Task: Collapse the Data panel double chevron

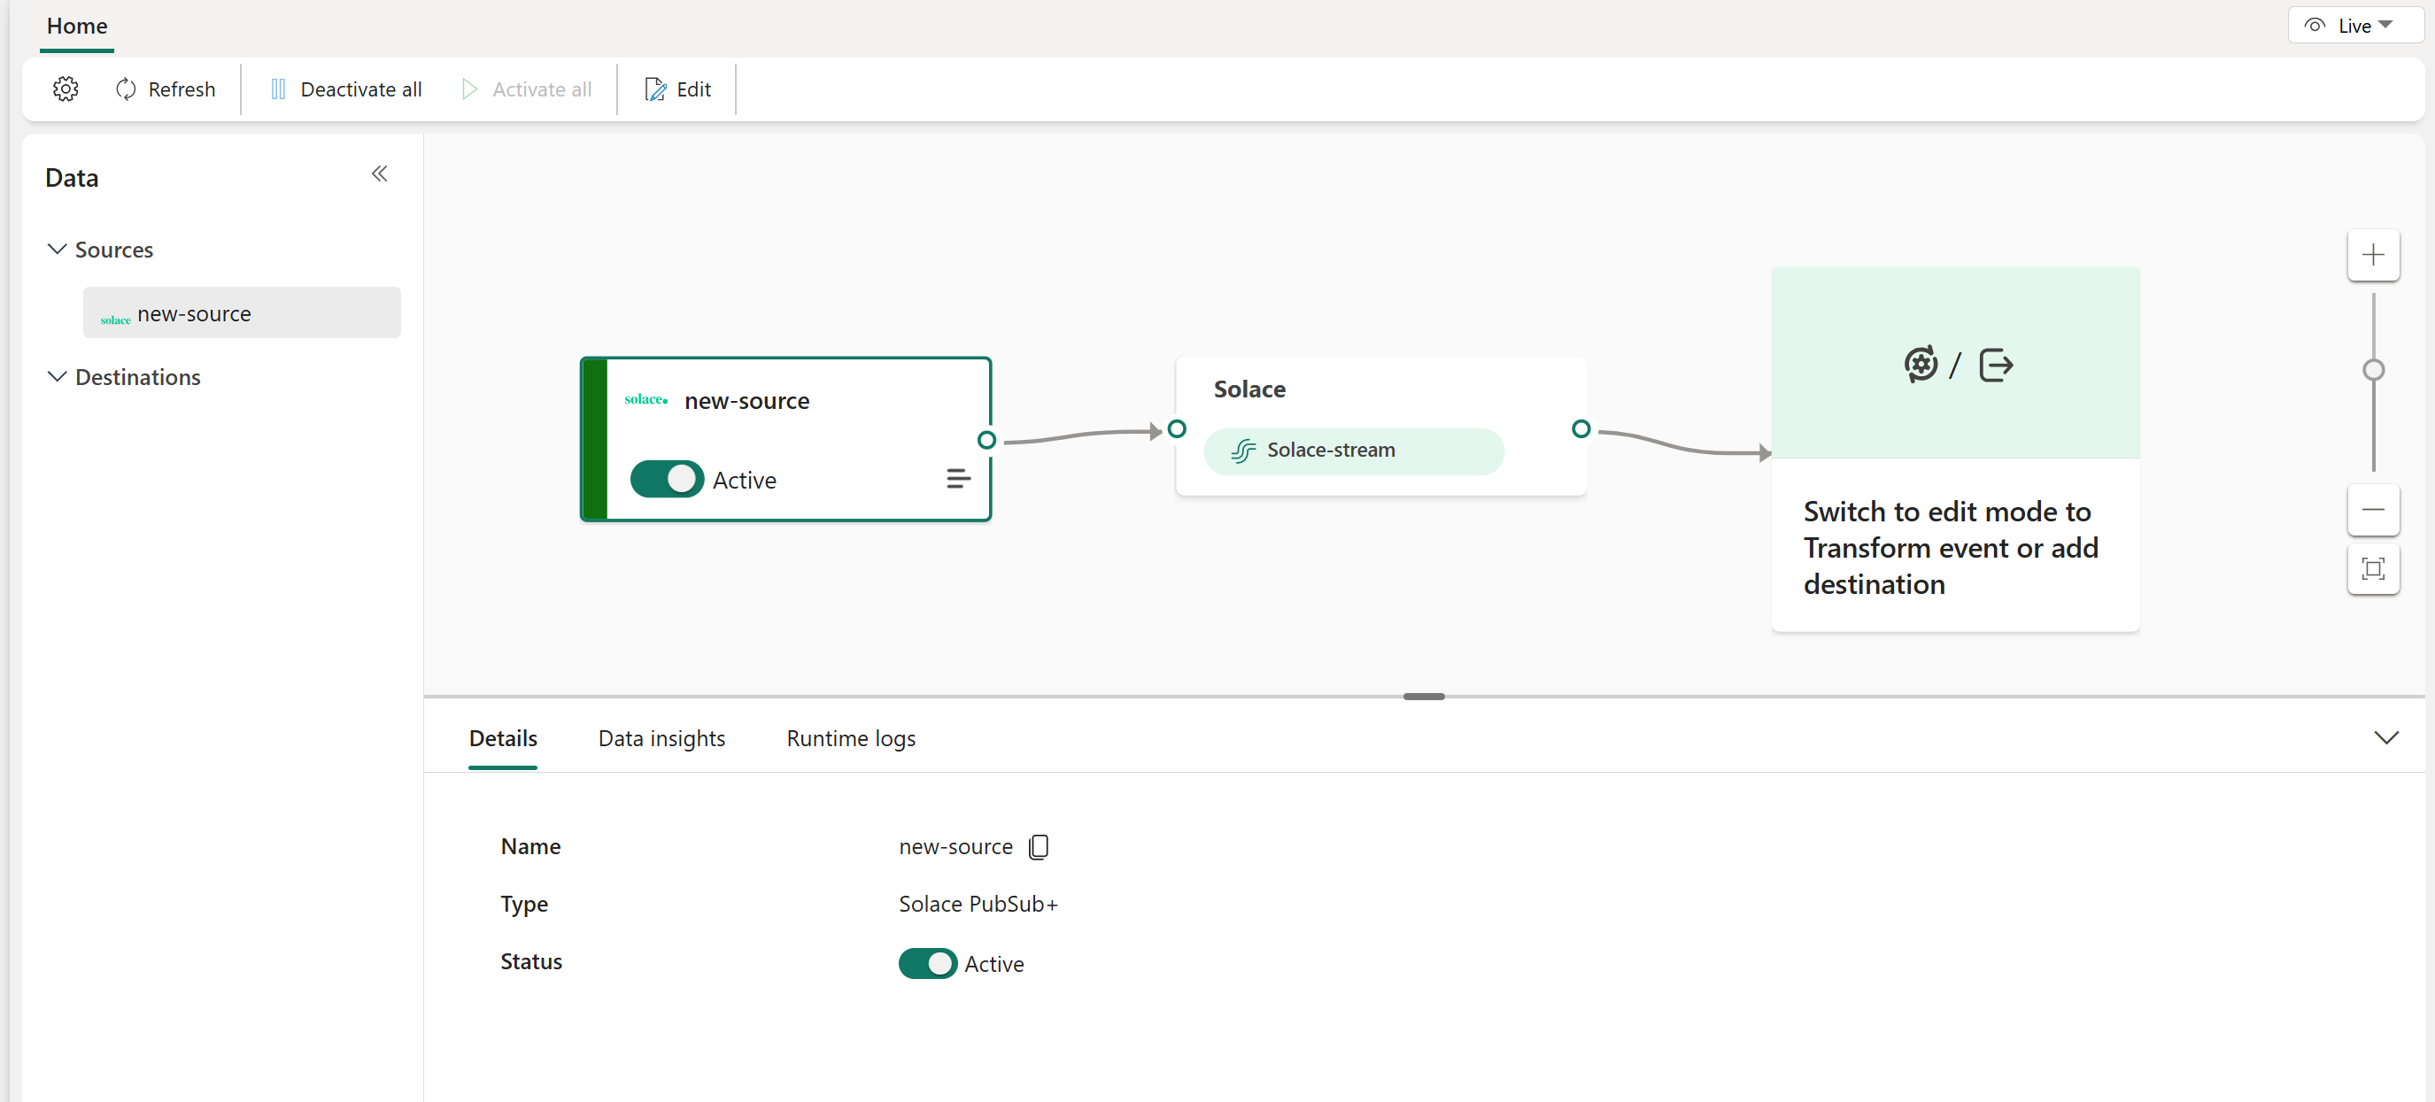Action: point(379,173)
